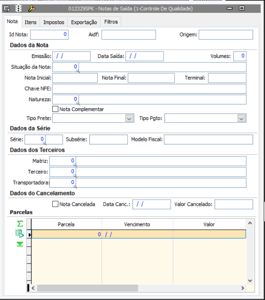Open lookup for Série field

point(45,144)
